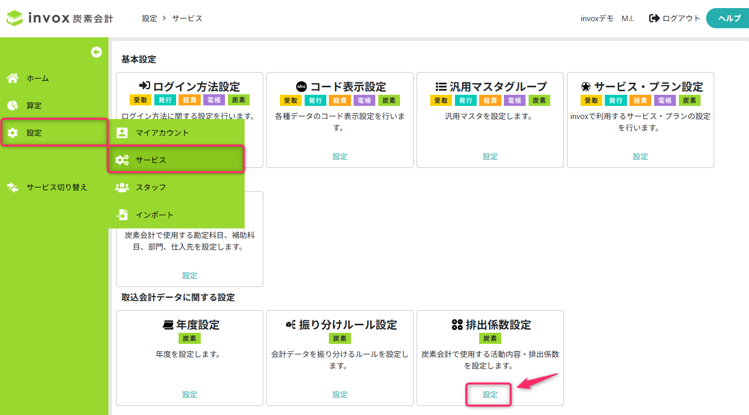Click the ログイン方法設定 login arrow icon
Image resolution: width=749 pixels, height=415 pixels.
(x=145, y=86)
